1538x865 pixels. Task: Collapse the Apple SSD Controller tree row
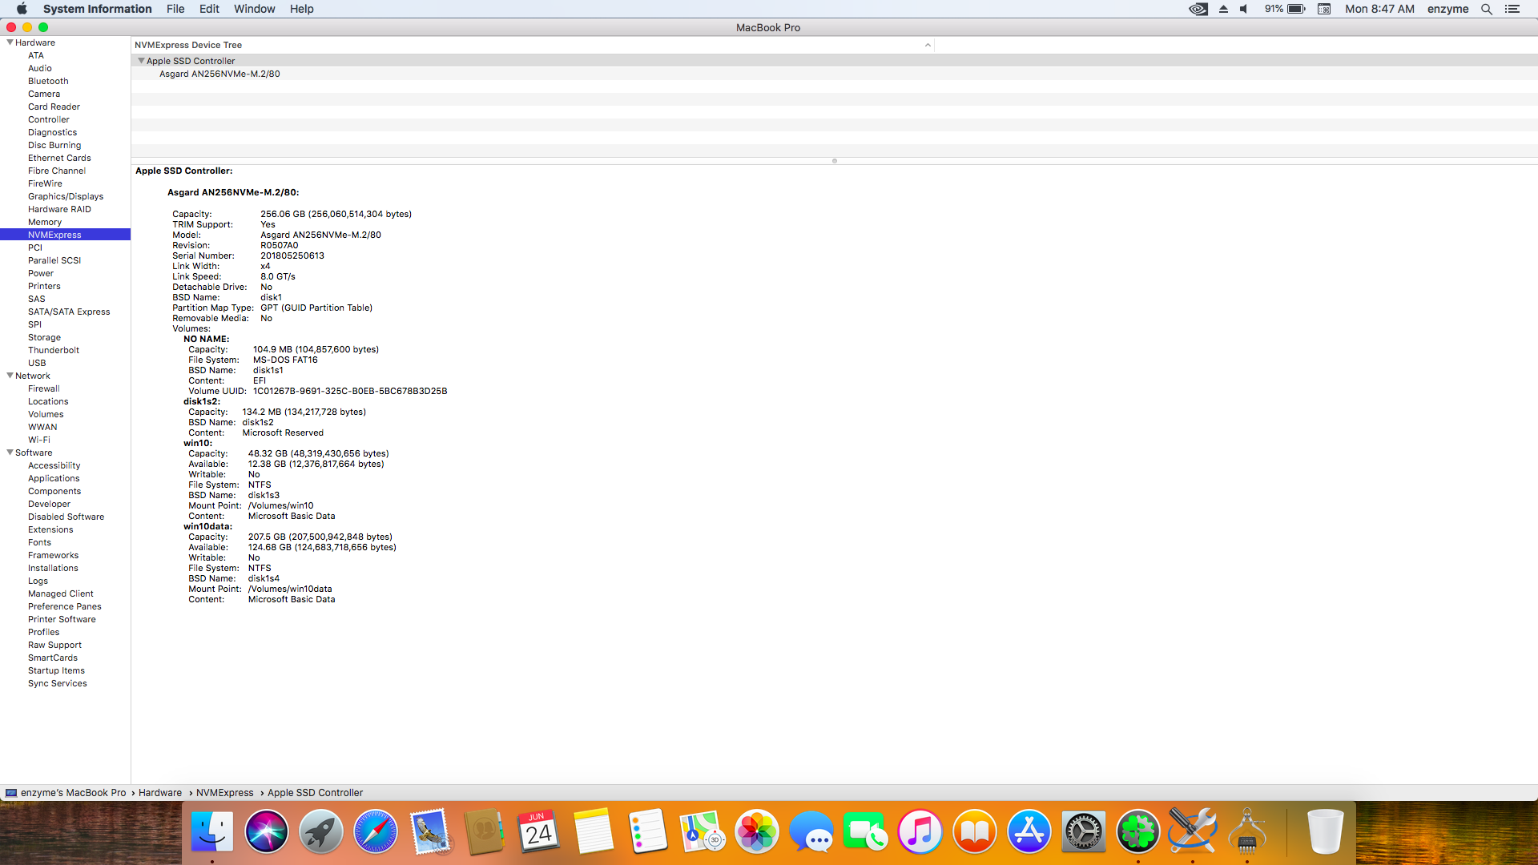coord(141,61)
